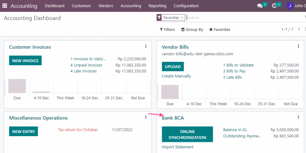Open Miscellaneous Operations card options menu

pyautogui.click(x=146, y=117)
